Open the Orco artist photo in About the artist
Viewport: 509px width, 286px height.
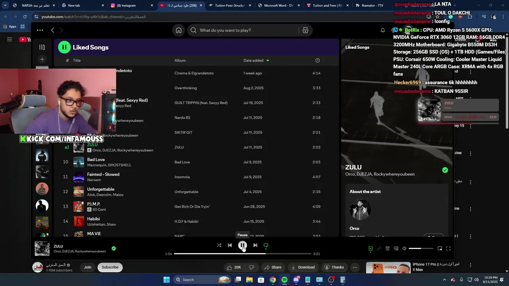(360, 210)
